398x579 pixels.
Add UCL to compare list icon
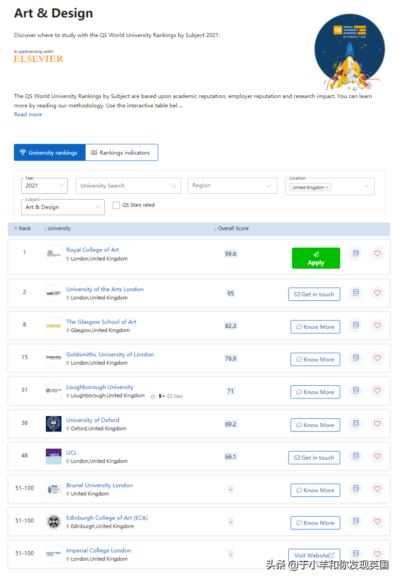356,456
